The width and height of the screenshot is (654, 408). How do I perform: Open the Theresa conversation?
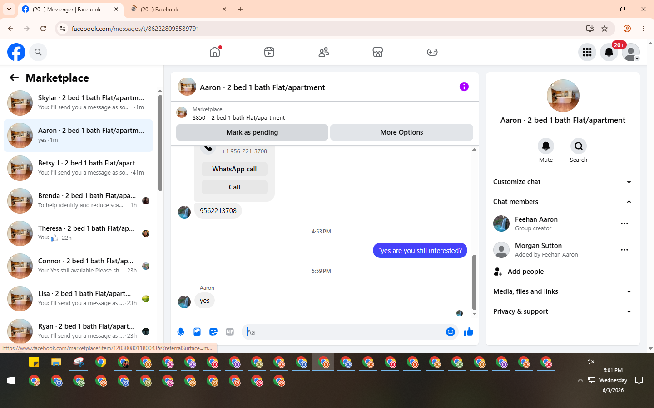pos(78,233)
